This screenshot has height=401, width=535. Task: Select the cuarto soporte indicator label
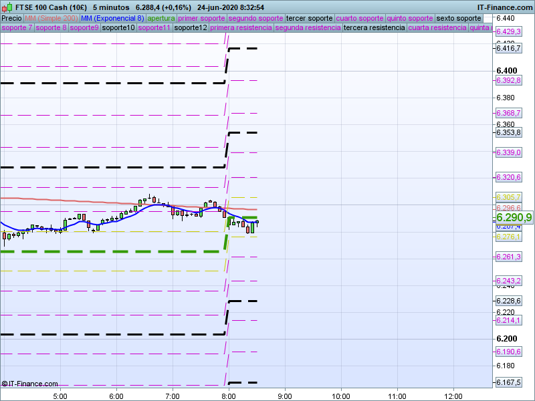[360, 18]
